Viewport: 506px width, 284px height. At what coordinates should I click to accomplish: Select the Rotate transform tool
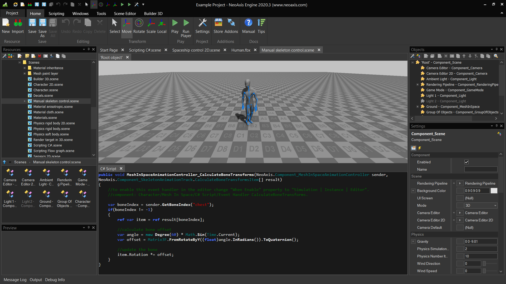pos(139,26)
